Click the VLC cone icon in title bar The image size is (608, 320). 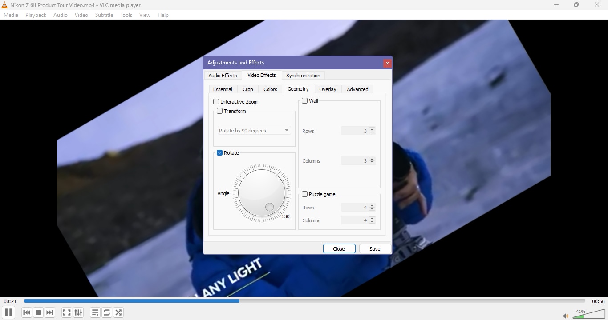[x=4, y=5]
